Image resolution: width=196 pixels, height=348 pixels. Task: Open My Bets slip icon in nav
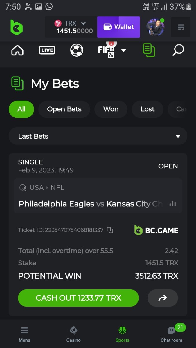pos(149,50)
